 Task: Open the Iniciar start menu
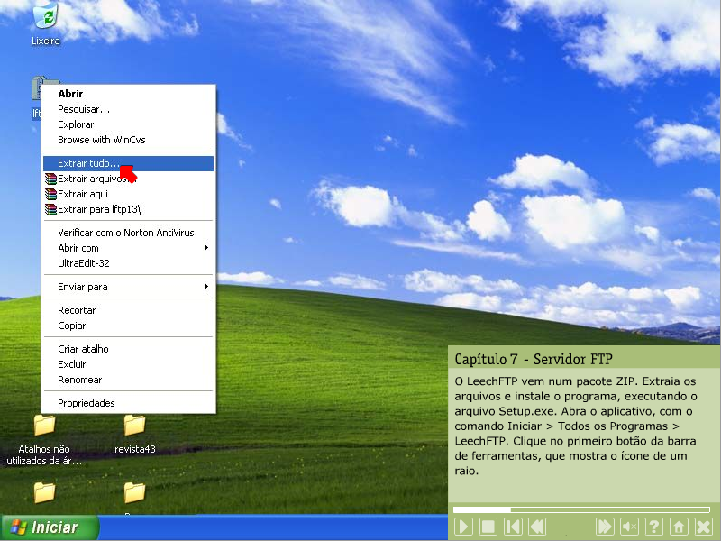[50, 527]
